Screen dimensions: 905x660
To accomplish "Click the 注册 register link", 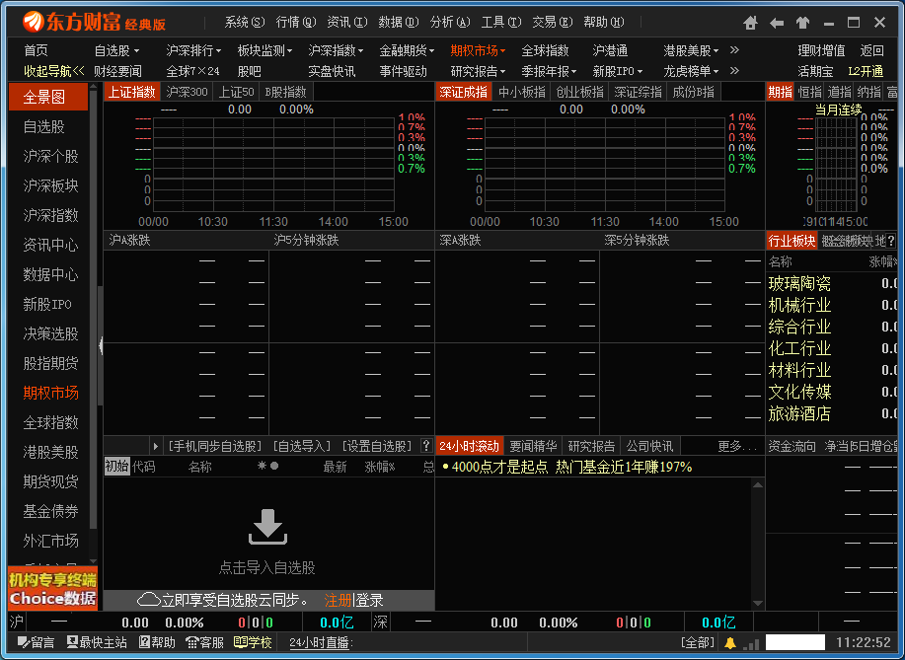I will coord(338,600).
